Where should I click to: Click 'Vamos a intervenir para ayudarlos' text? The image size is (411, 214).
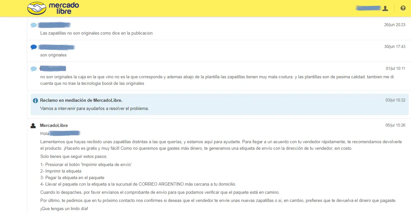click(x=94, y=108)
